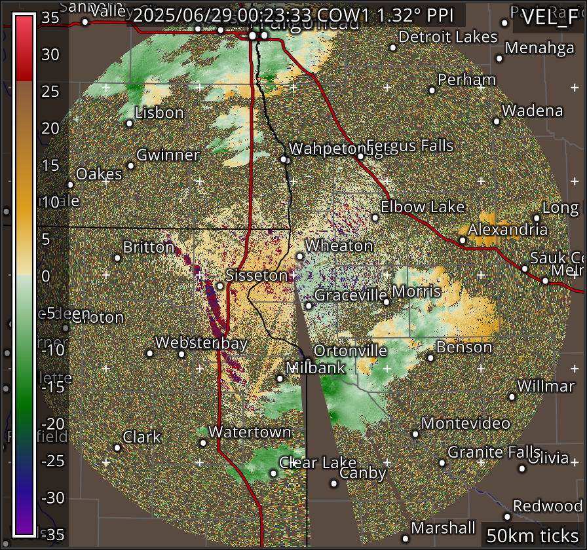Click the Alexandria city marker dot
Viewport: 587px width, 550px height.
[x=463, y=240]
